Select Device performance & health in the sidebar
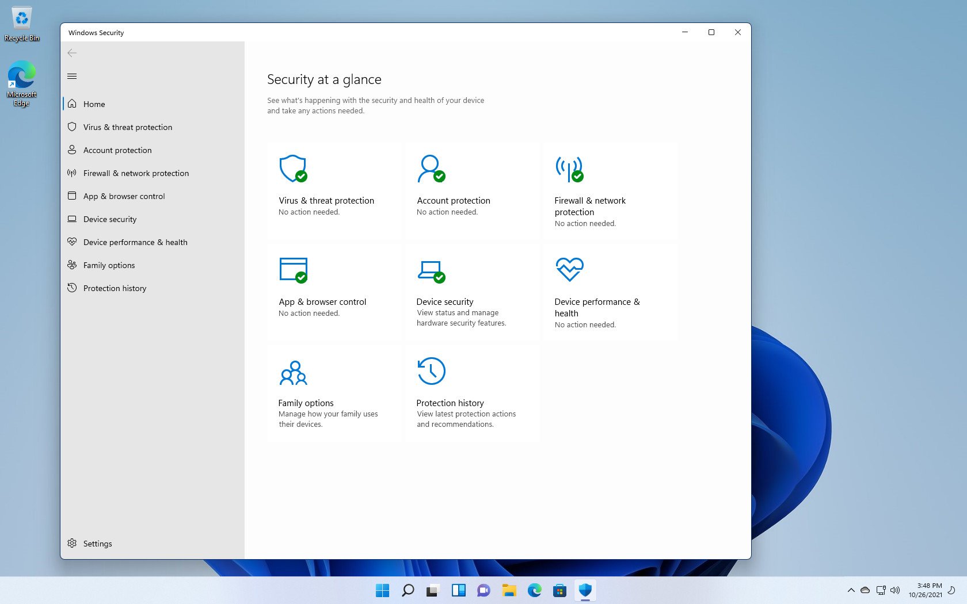This screenshot has width=967, height=604. click(135, 242)
